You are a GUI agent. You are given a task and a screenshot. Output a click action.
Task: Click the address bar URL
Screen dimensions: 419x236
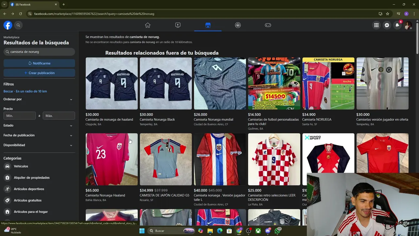pos(94,14)
